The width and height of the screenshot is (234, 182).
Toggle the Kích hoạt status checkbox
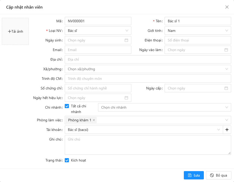pos(67,160)
